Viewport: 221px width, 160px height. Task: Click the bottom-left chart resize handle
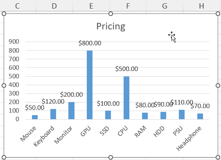[x=4, y=157]
